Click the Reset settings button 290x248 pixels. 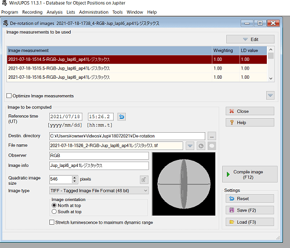pos(250,199)
